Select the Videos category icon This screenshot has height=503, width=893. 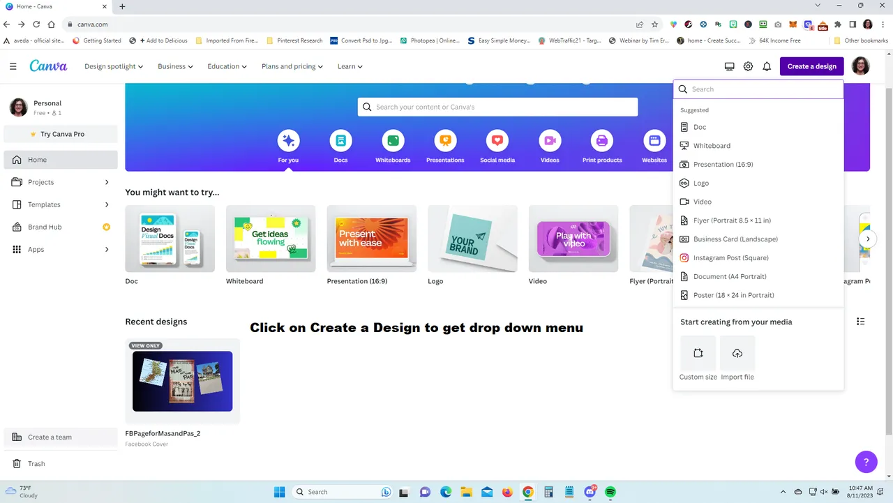click(x=550, y=141)
